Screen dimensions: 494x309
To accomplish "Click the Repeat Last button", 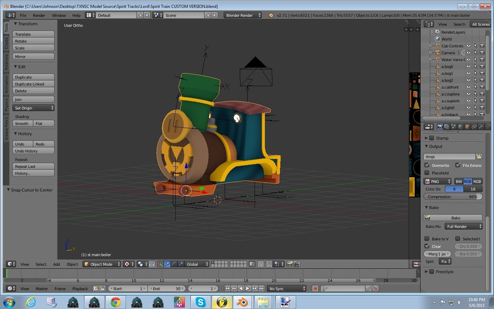I will [x=34, y=166].
